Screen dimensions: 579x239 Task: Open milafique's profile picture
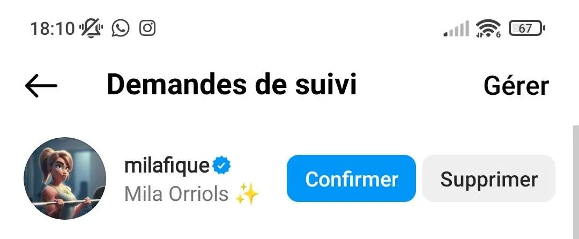(x=65, y=178)
